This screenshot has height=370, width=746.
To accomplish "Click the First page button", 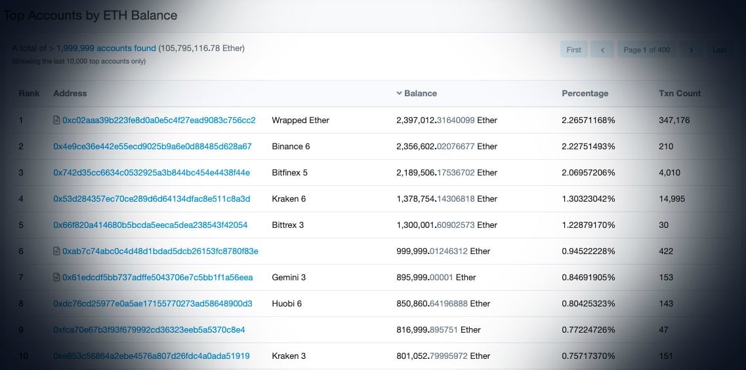I will click(x=574, y=50).
